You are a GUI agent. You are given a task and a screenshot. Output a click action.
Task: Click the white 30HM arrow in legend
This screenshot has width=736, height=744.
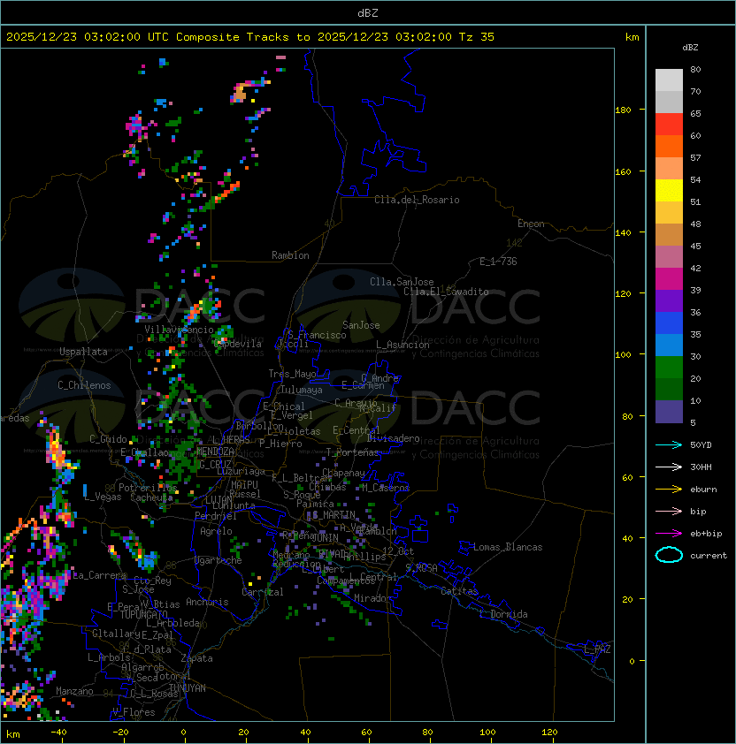click(669, 467)
